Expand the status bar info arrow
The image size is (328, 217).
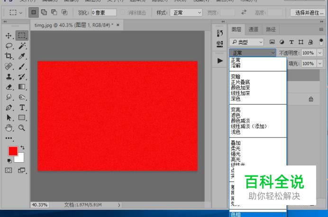(119, 205)
